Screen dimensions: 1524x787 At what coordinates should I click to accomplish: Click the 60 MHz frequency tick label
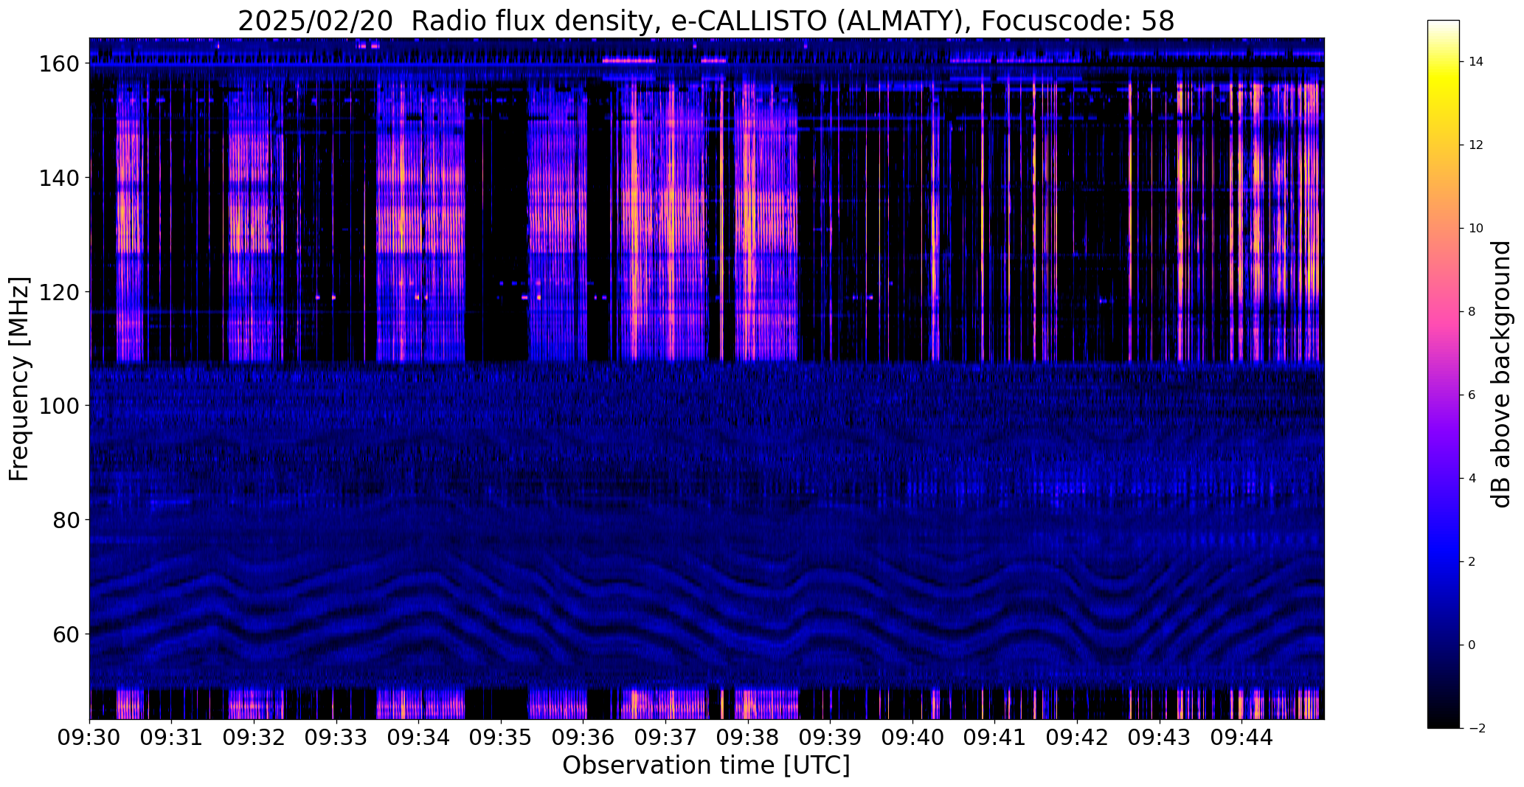point(66,634)
